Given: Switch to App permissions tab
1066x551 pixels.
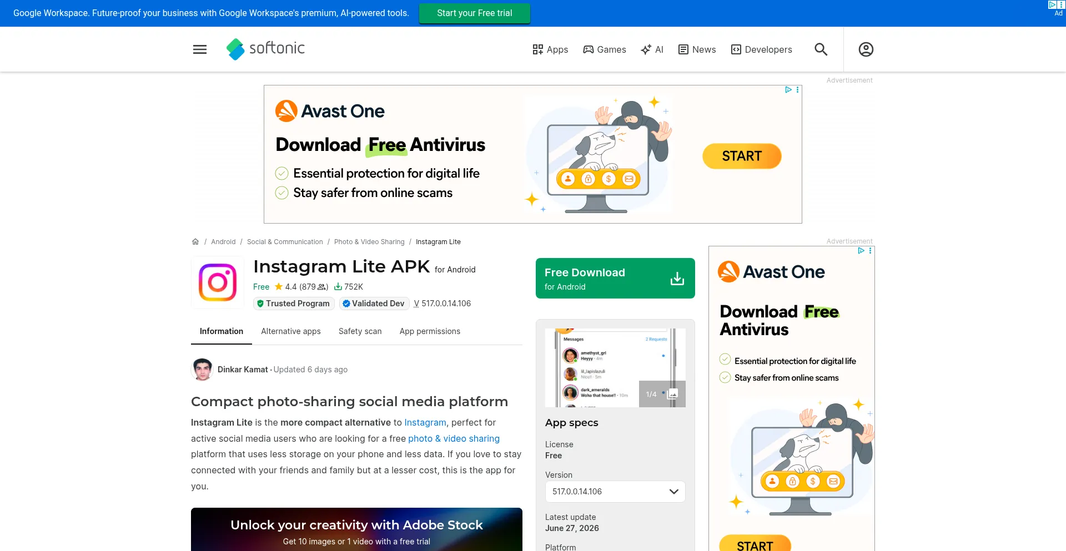Looking at the screenshot, I should click(x=430, y=331).
